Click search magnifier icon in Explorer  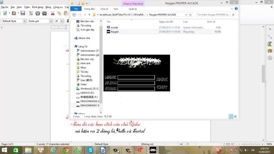pyautogui.click(x=233, y=15)
